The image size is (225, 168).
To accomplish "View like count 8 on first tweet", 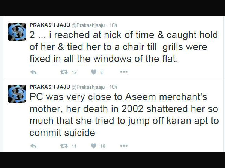I will [x=101, y=72].
